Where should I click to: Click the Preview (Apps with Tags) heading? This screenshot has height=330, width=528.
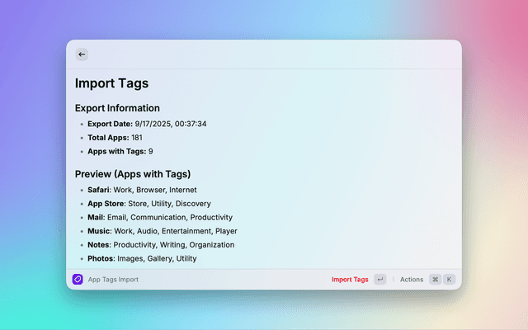[x=133, y=174]
